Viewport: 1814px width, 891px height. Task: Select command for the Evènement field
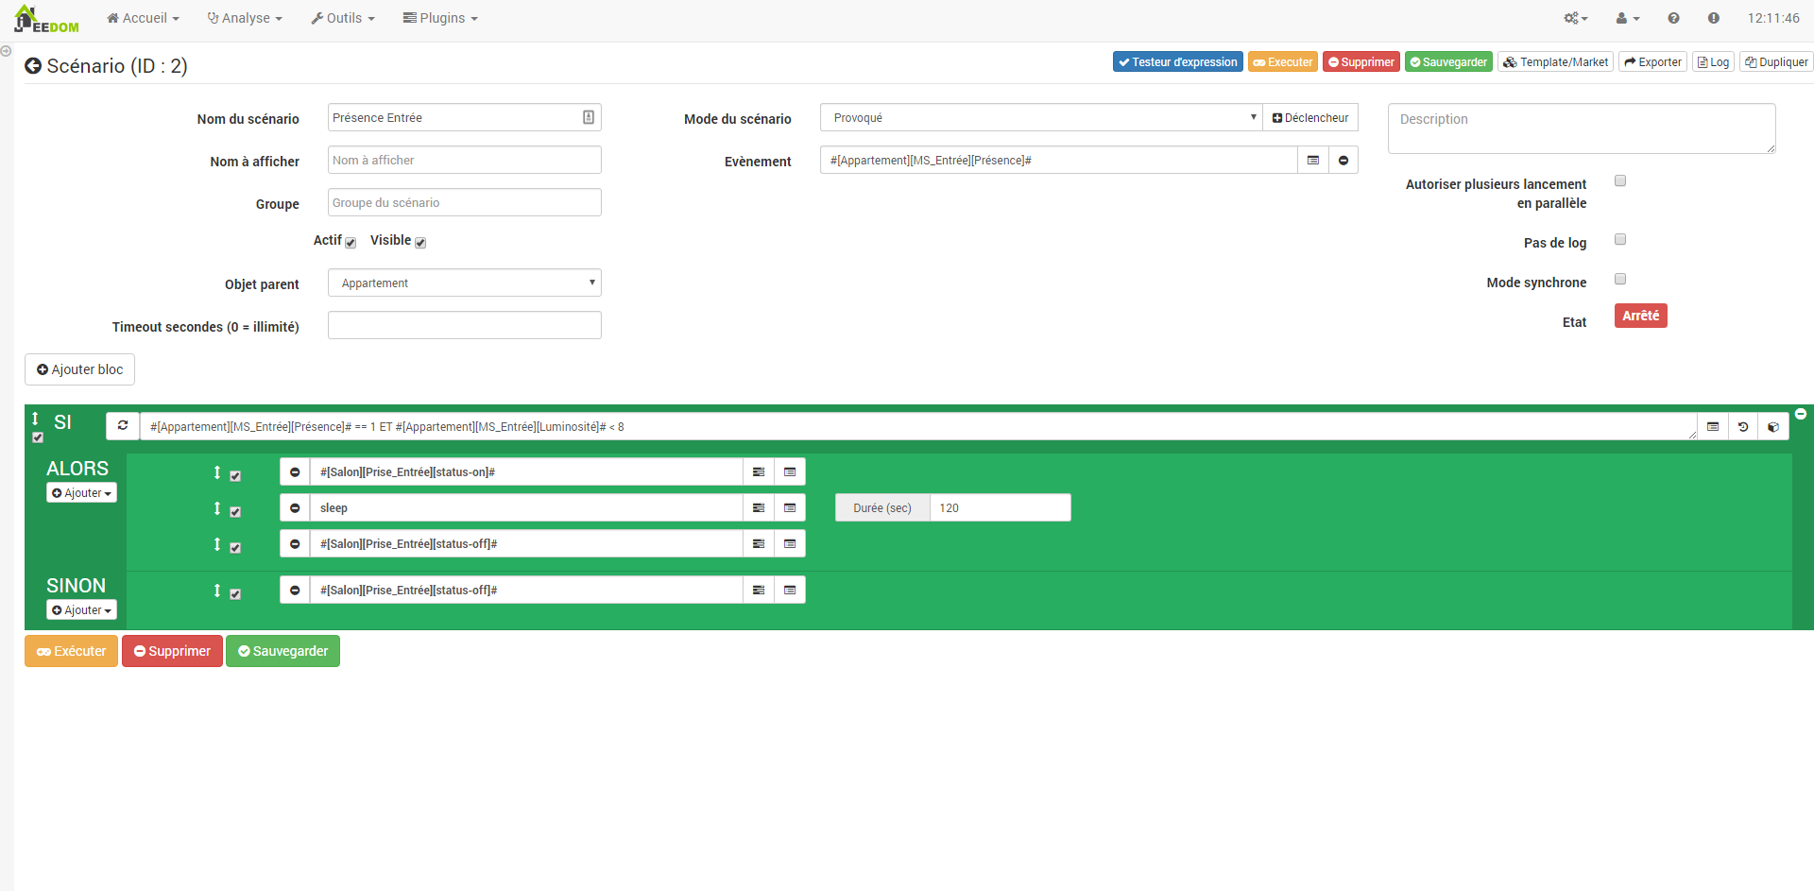pyautogui.click(x=1312, y=161)
